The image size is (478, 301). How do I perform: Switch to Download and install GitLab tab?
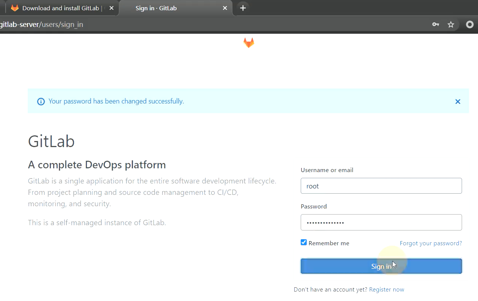(x=61, y=8)
